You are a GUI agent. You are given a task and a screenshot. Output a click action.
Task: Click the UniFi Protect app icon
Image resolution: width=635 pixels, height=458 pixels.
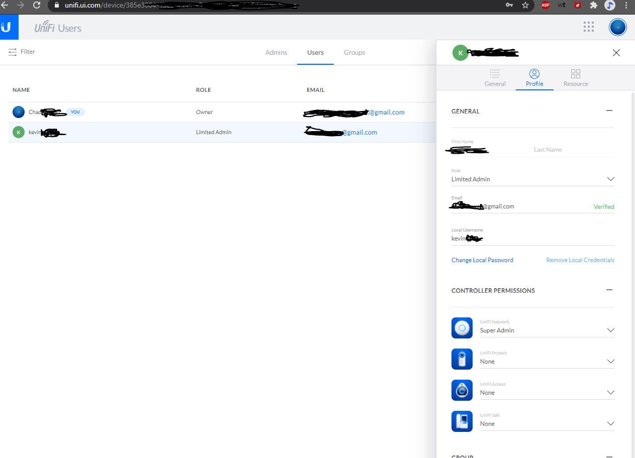tap(462, 359)
